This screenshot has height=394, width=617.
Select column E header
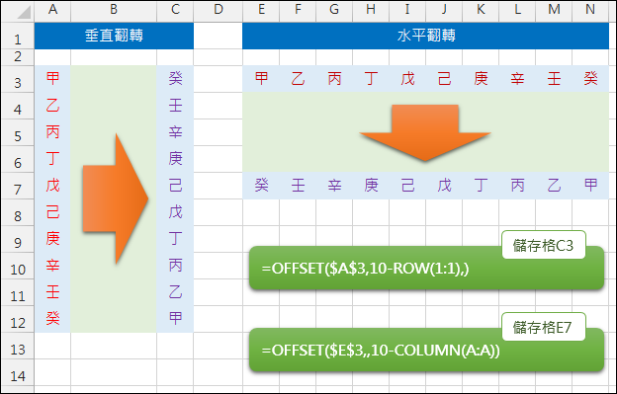[x=261, y=11]
